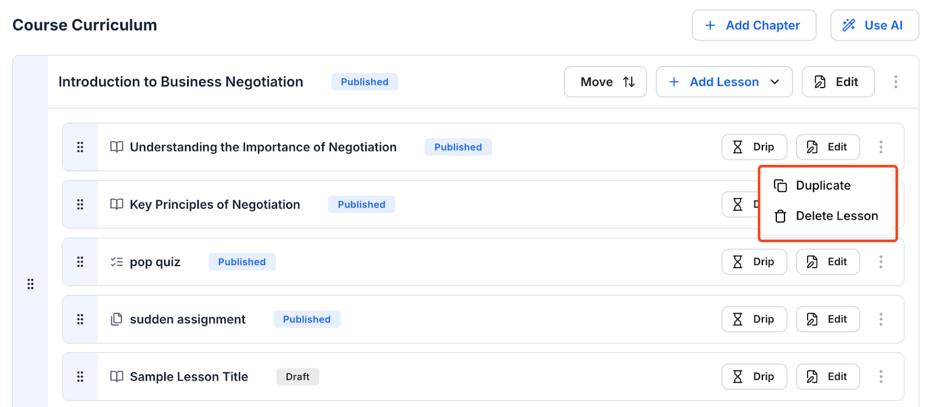Click drag handle for pop quiz

coord(80,262)
